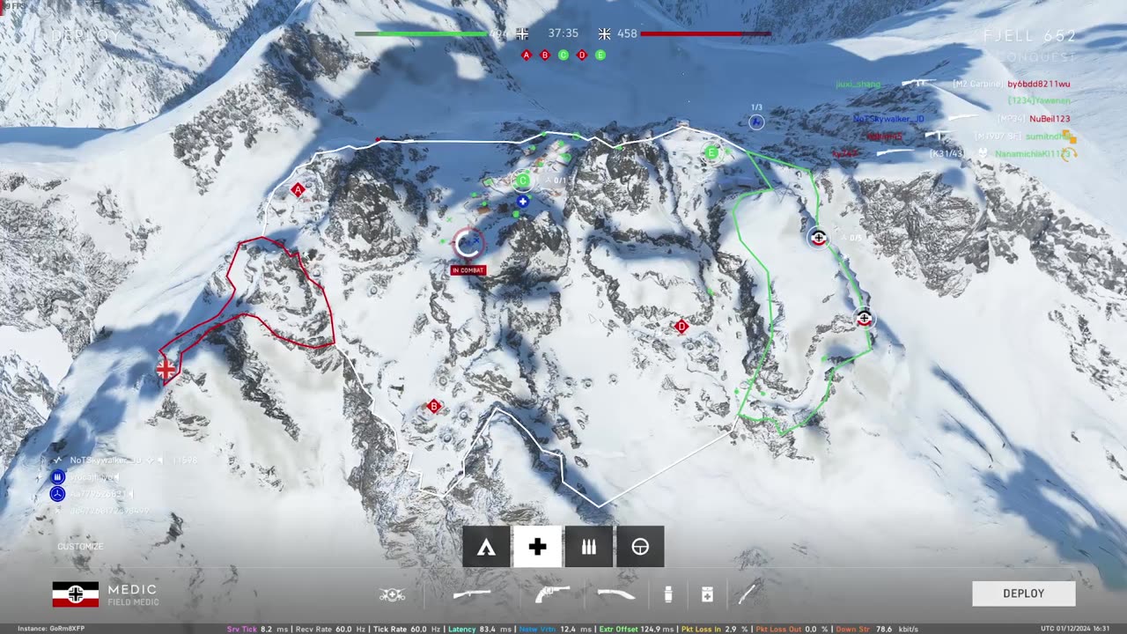Select the Support class ammo icon
Image resolution: width=1127 pixels, height=634 pixels.
589,547
